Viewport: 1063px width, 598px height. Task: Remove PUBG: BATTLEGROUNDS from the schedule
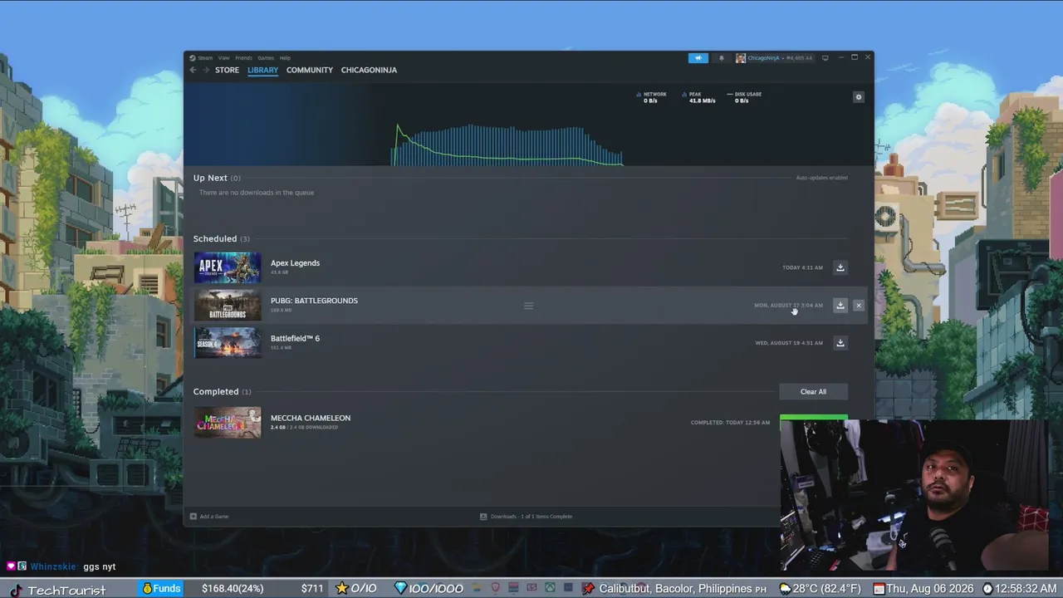pyautogui.click(x=859, y=306)
